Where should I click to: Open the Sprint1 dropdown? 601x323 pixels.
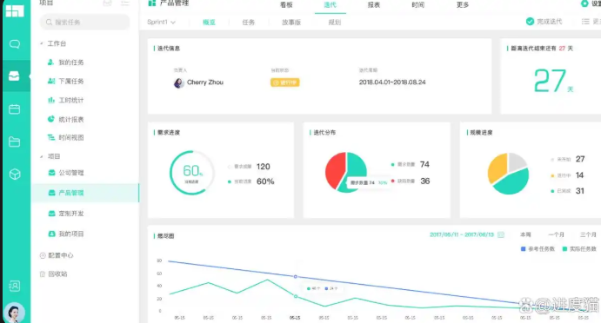162,23
